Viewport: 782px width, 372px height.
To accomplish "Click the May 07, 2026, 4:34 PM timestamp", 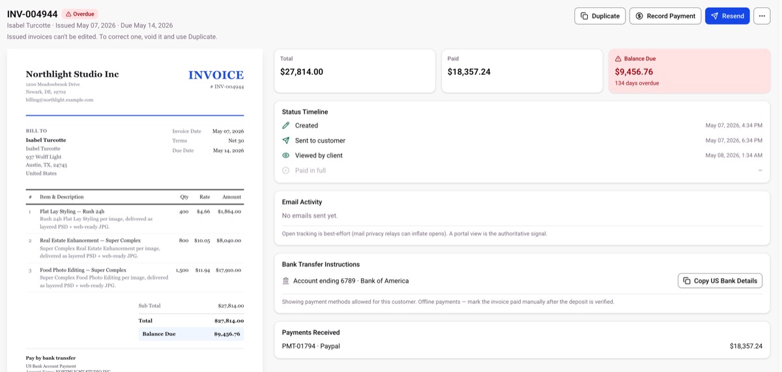I will [x=734, y=126].
